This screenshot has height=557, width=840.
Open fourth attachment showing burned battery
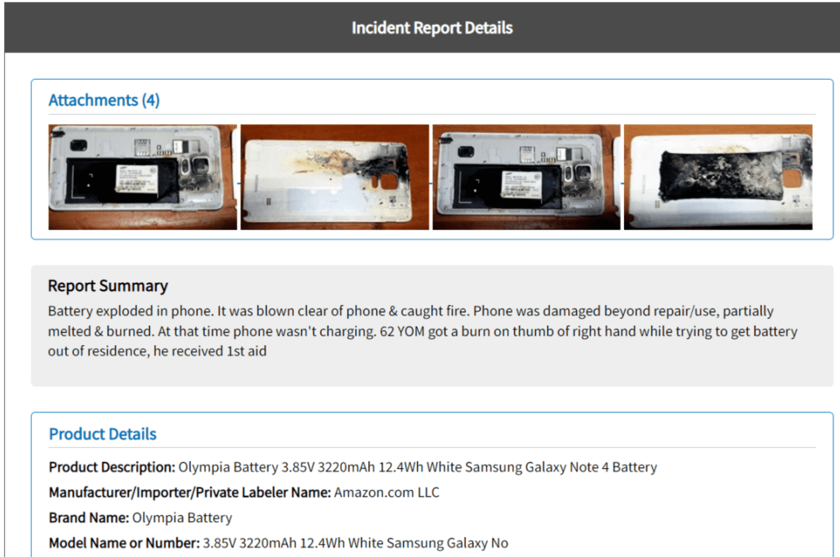pyautogui.click(x=718, y=177)
